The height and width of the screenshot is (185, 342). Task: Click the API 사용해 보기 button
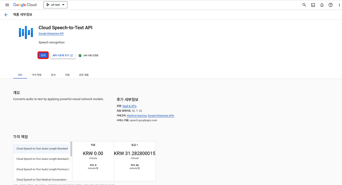pyautogui.click(x=63, y=55)
